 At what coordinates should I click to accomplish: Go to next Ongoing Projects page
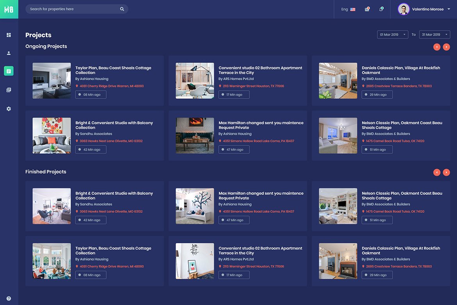446,47
